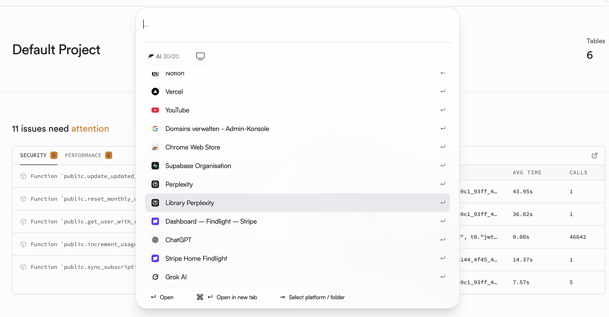Click the cube icon next to update_updated function

23,176
